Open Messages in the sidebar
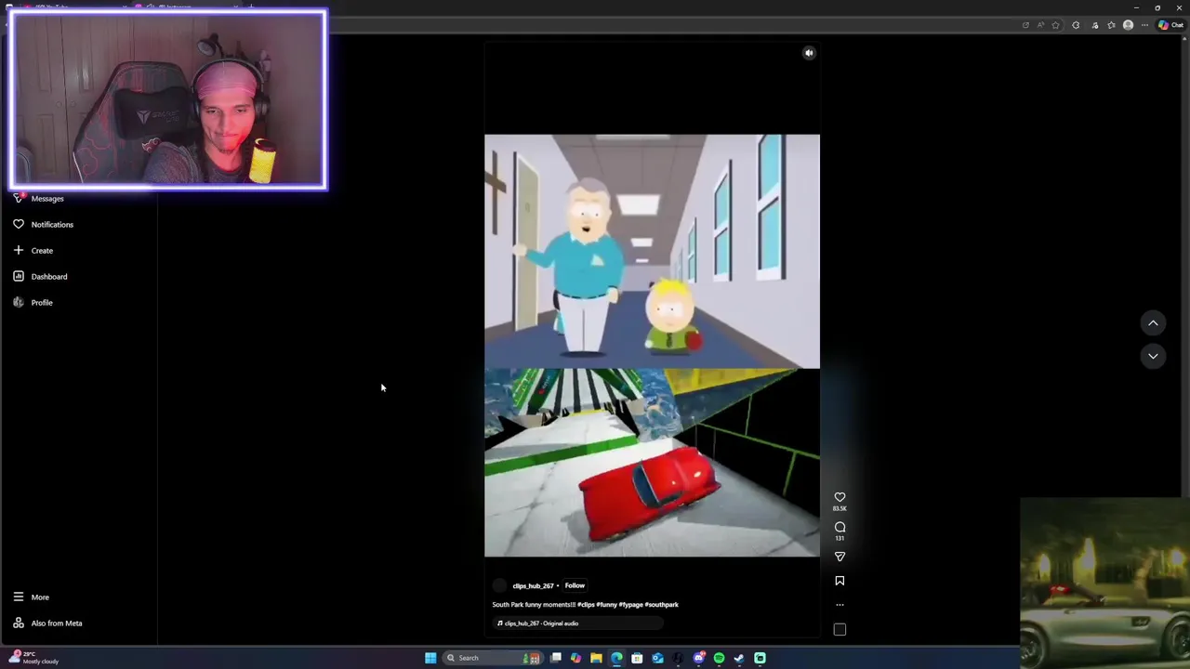This screenshot has width=1190, height=669. click(47, 199)
